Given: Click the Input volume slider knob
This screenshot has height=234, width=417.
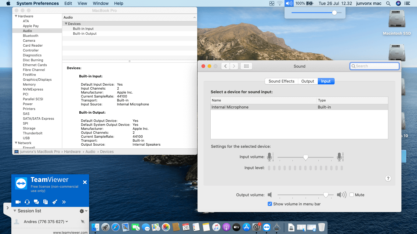Looking at the screenshot, I should [x=306, y=157].
